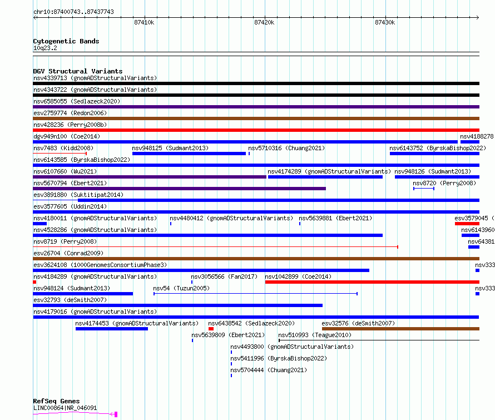Select the nsv8720 (Perry2008) label
Screen dimensions: 495x420
click(x=444, y=183)
